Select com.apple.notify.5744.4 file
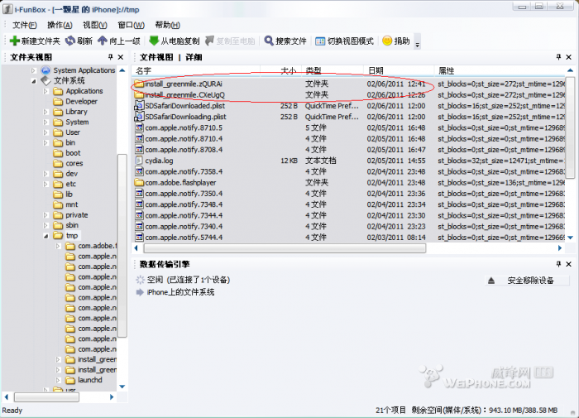Viewport: 579px width, 418px height. pos(347,238)
